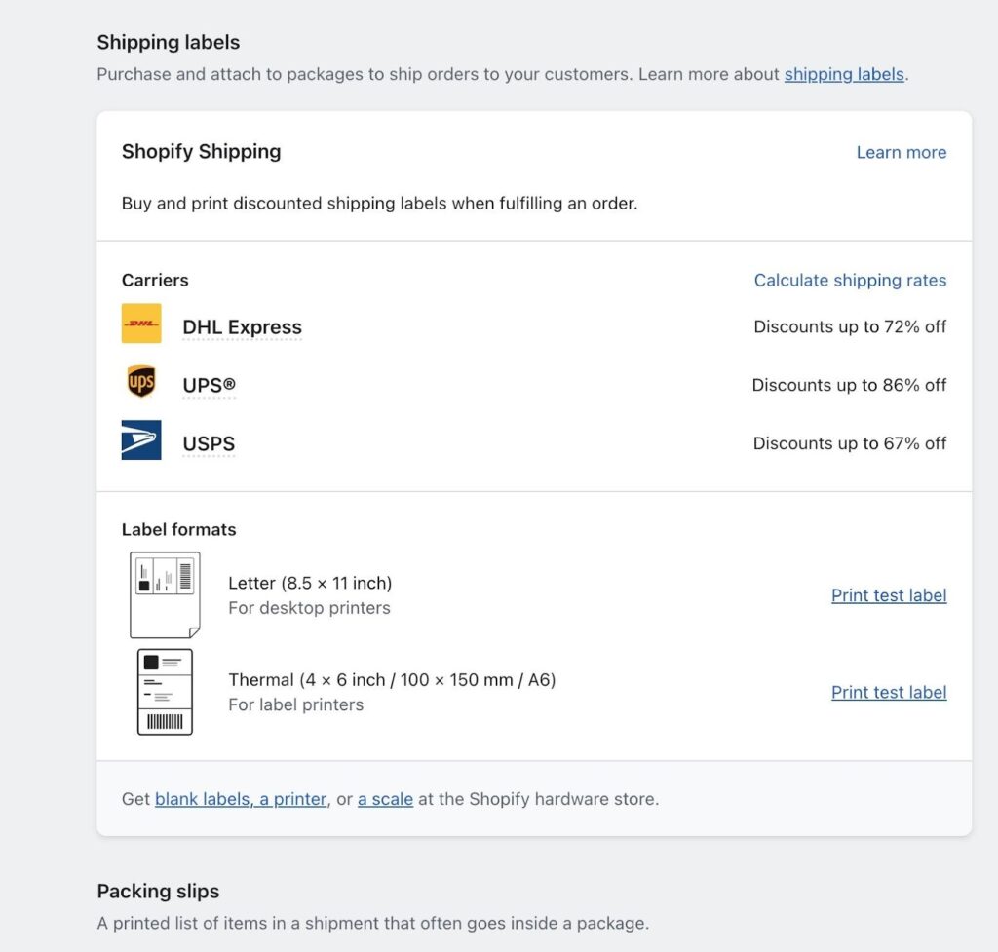Click the USPS carrier name
998x952 pixels.
pyautogui.click(x=209, y=444)
